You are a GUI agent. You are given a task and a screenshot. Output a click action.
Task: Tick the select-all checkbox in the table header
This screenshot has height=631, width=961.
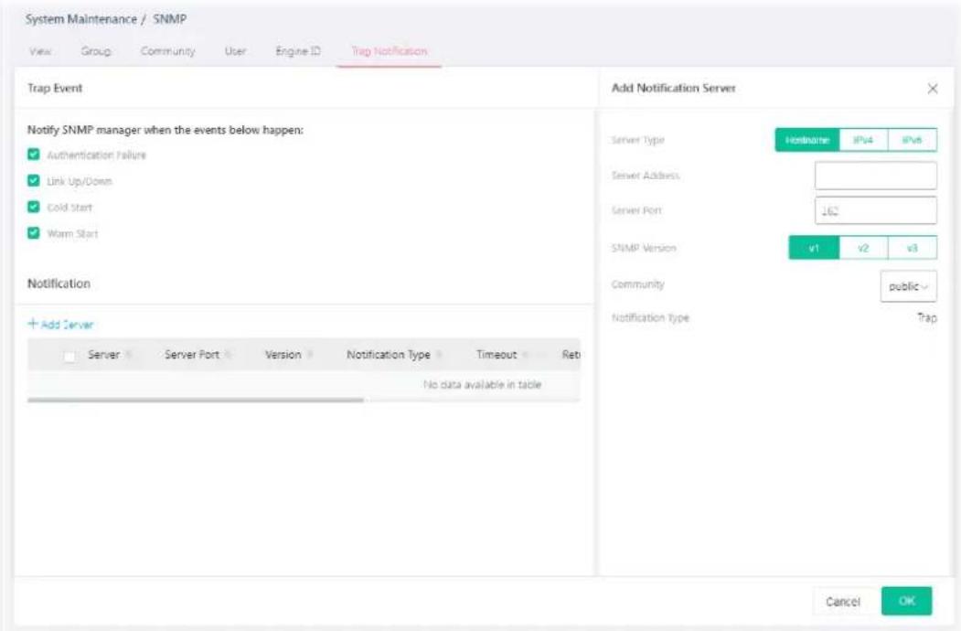tap(69, 357)
